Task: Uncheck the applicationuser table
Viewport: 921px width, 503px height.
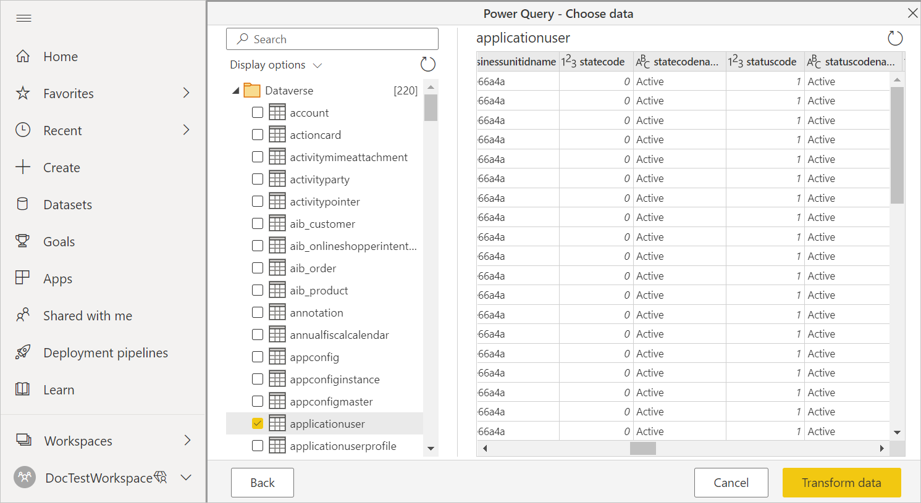Action: click(258, 423)
